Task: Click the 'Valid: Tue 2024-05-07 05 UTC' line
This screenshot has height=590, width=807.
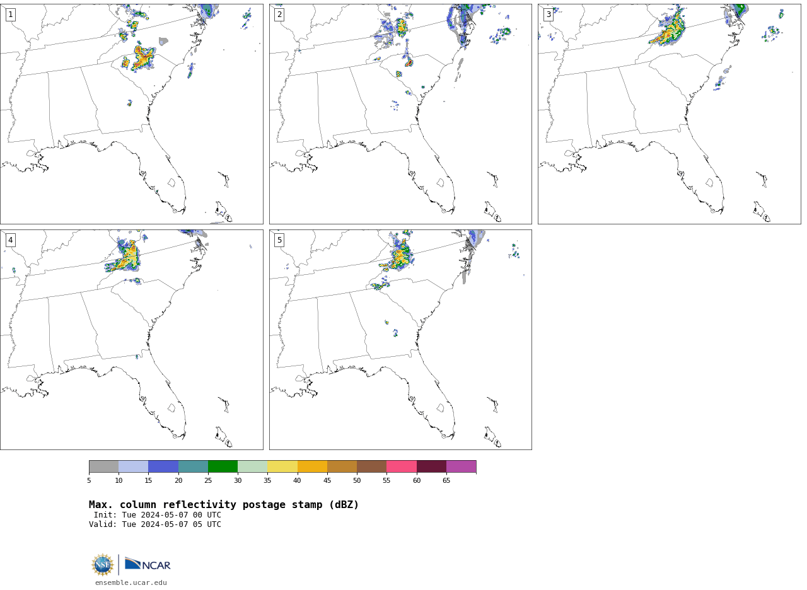Action: [x=155, y=524]
